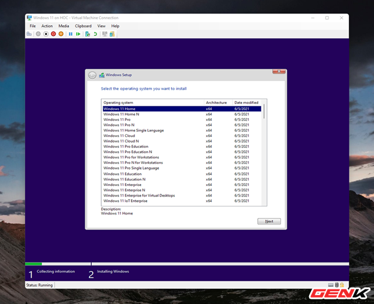Click the Enhanced Session toolbar icon
Screen dimensions: 374x304
point(105,34)
